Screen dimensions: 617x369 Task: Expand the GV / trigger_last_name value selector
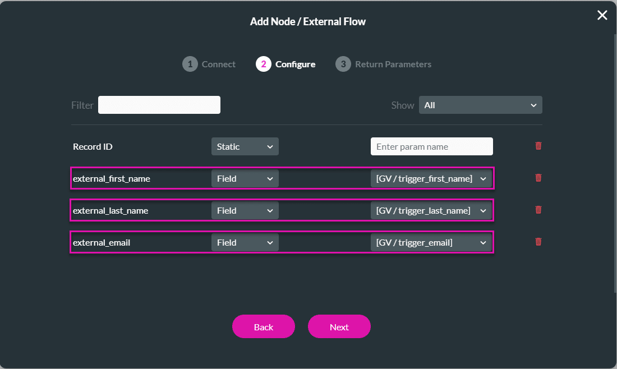click(x=431, y=210)
